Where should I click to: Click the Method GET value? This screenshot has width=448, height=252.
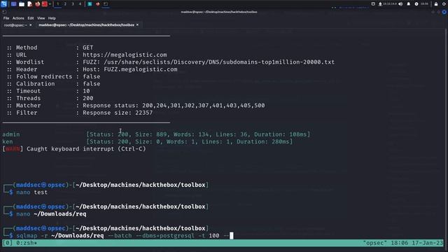click(88, 48)
